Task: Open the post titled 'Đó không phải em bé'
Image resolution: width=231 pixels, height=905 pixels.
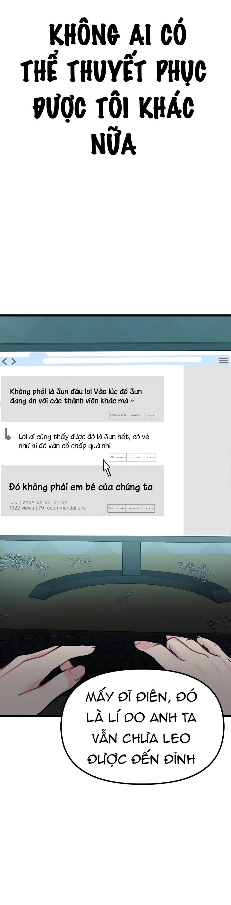Action: pyautogui.click(x=81, y=487)
